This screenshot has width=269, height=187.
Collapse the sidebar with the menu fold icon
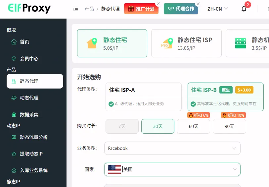tap(75, 9)
